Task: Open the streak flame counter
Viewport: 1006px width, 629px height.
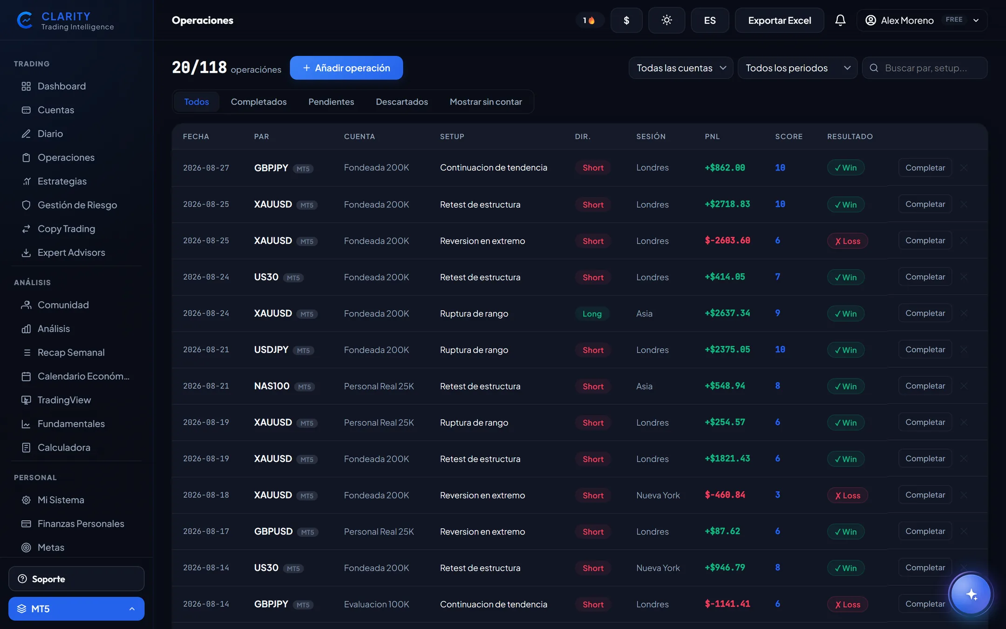Action: [x=589, y=20]
